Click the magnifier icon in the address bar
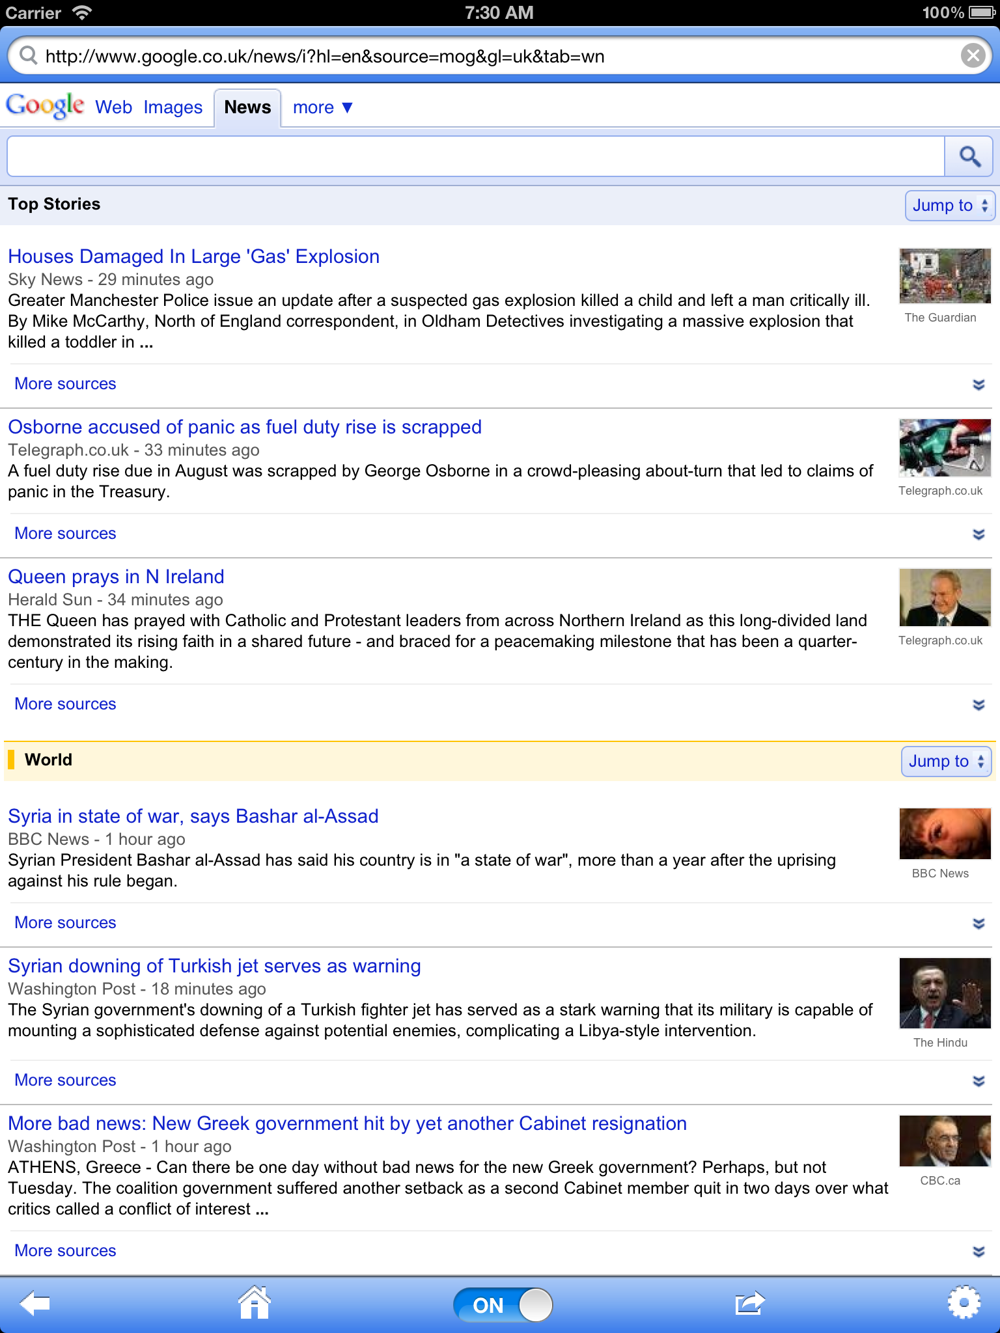 coord(28,55)
